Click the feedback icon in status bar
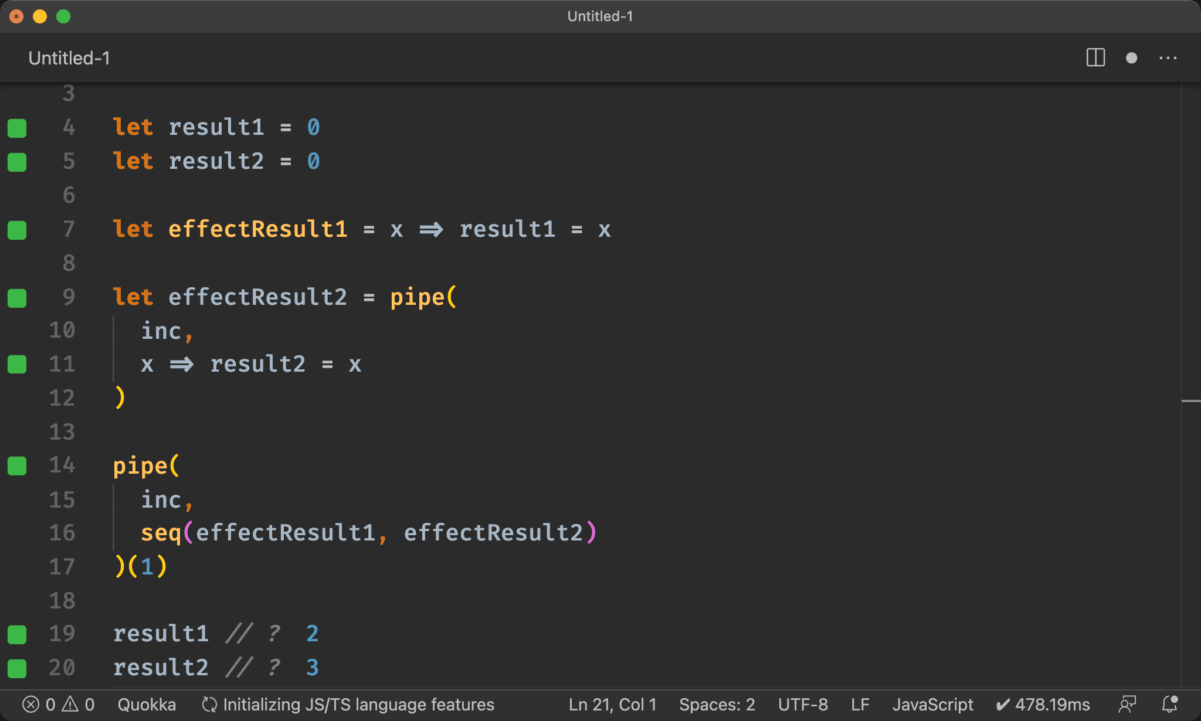The height and width of the screenshot is (721, 1201). (1127, 704)
